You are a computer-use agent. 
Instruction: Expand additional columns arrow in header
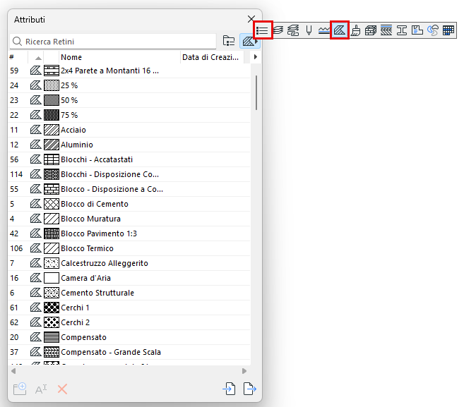[256, 56]
